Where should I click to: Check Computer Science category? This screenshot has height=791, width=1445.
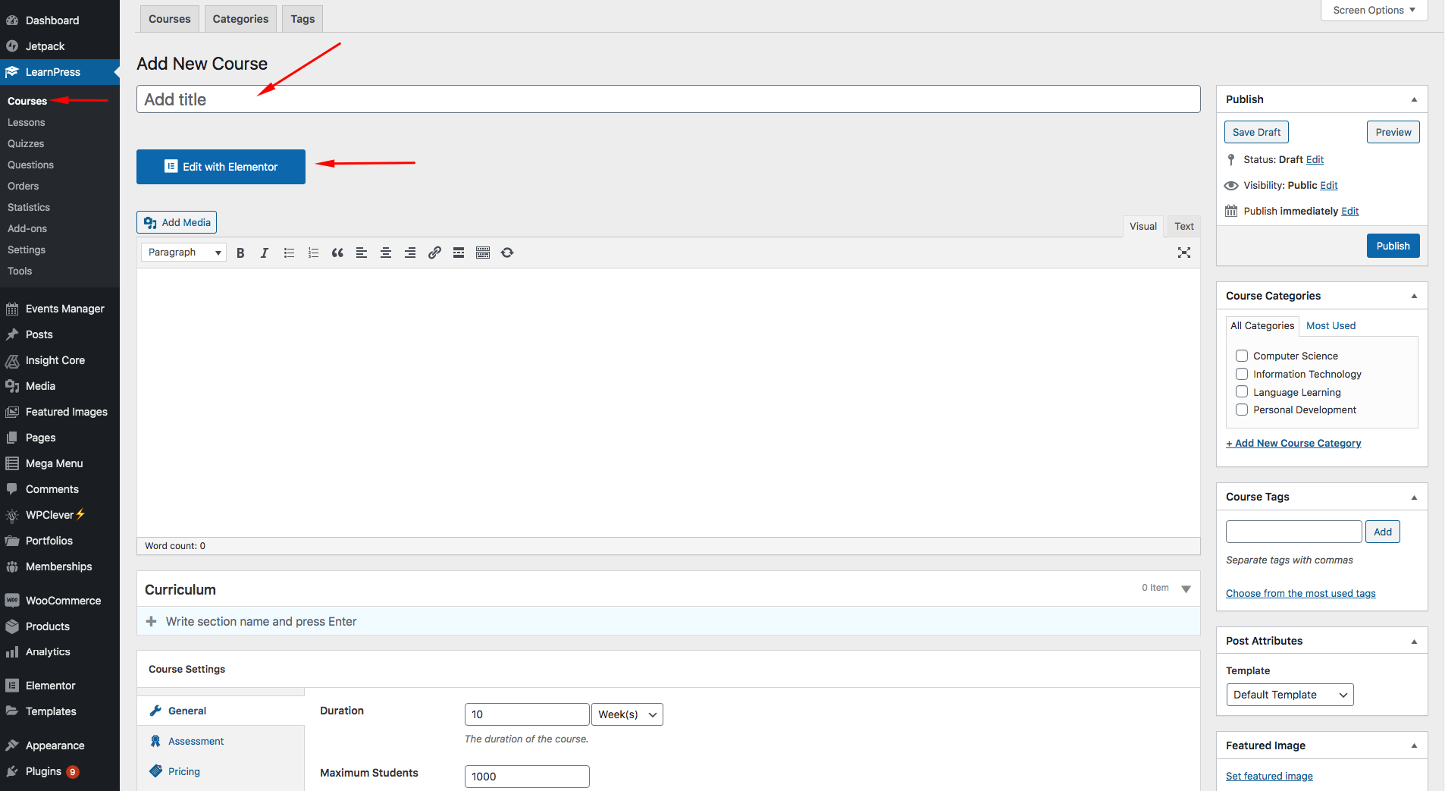click(1242, 356)
